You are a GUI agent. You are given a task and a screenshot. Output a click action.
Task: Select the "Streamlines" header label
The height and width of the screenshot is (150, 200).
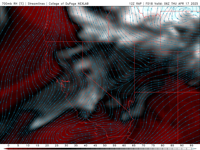click(36, 3)
